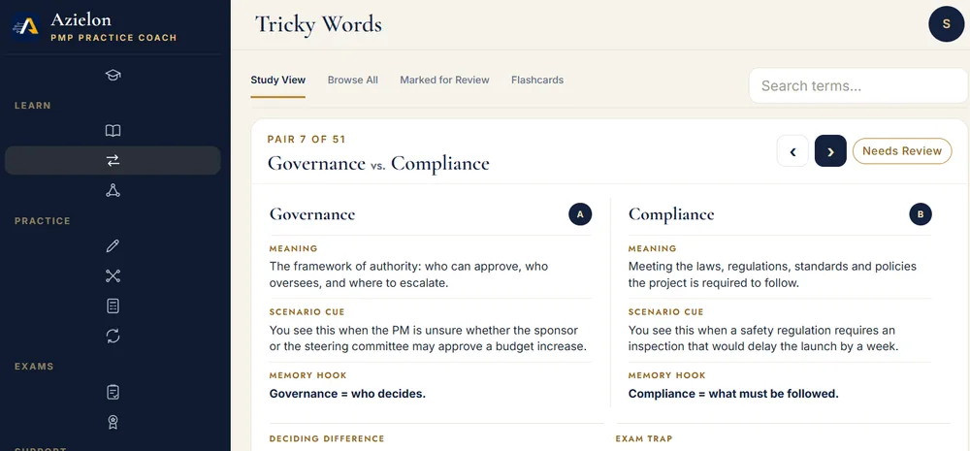Click the Compliance meaning about meeting laws

[x=773, y=274]
